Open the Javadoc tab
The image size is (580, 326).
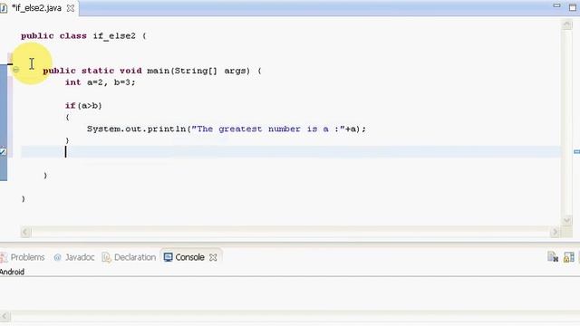click(74, 257)
